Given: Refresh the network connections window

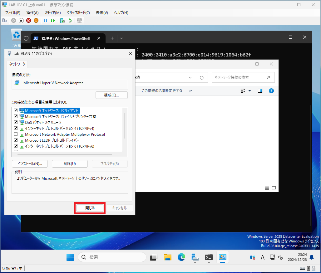Looking at the screenshot, I should [202, 77].
